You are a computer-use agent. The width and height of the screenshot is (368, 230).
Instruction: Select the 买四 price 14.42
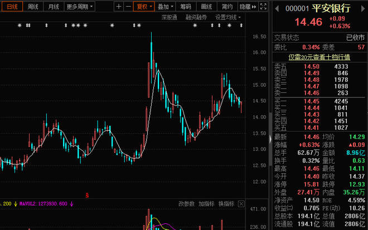[x=312, y=121]
